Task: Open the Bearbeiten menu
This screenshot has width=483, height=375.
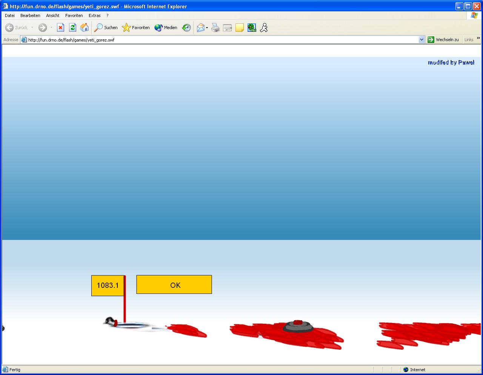Action: (x=30, y=15)
